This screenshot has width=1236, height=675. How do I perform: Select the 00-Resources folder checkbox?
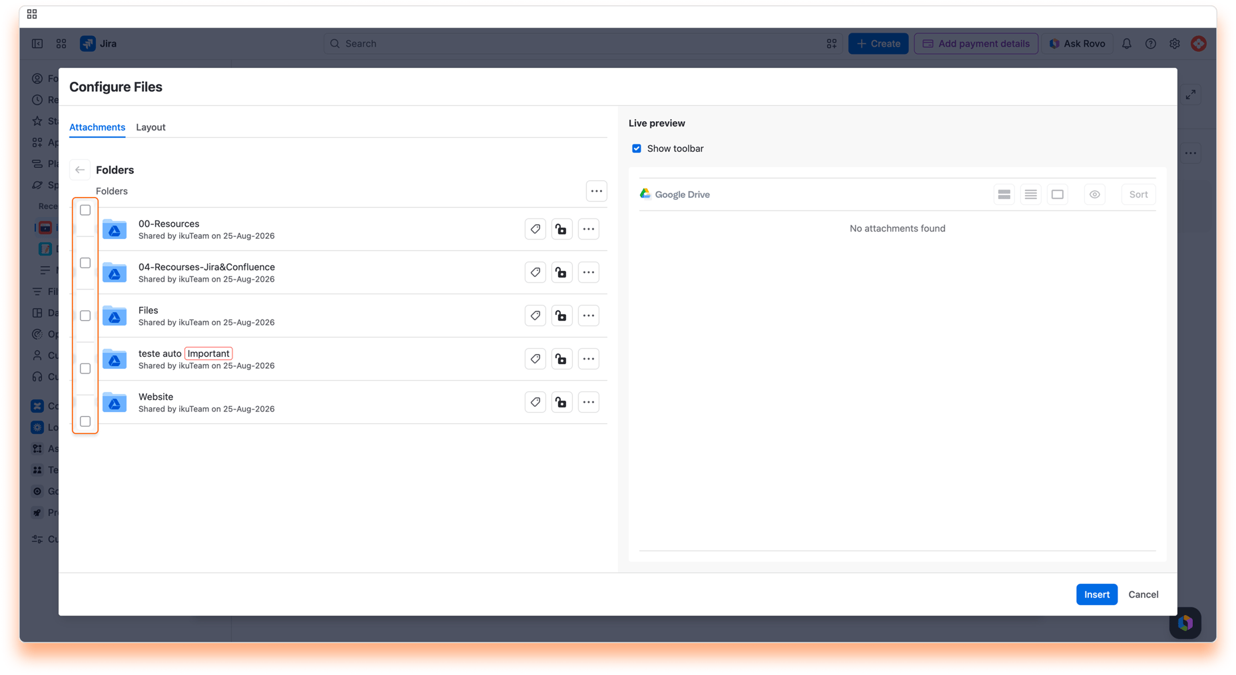(x=85, y=210)
